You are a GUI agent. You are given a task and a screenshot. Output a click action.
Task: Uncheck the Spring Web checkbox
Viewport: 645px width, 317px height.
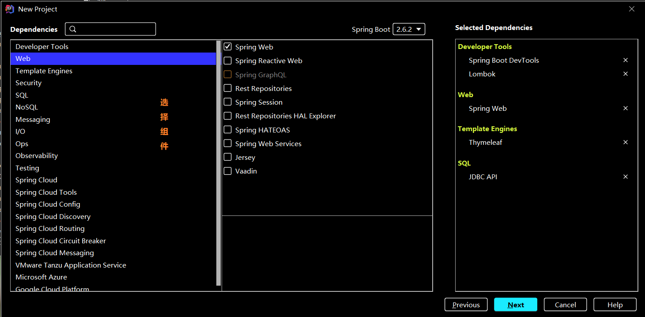pyautogui.click(x=228, y=46)
